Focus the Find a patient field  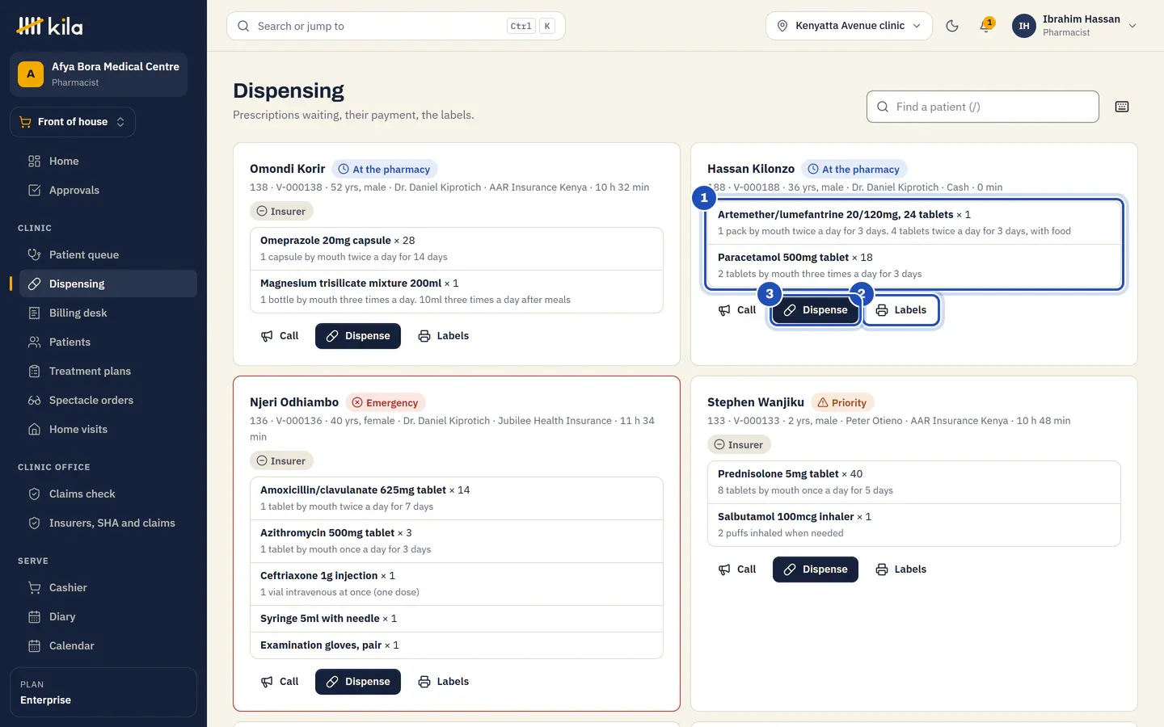click(983, 107)
